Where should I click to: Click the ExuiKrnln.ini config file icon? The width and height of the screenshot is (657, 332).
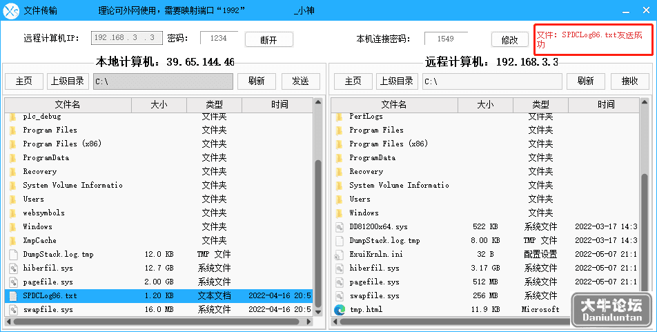tap(339, 255)
